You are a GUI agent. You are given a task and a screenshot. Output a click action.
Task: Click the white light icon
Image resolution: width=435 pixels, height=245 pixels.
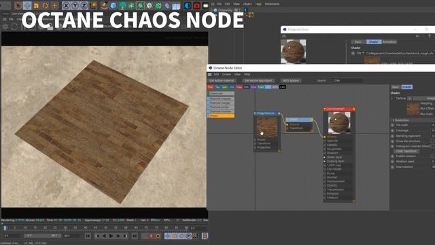coord(205,5)
